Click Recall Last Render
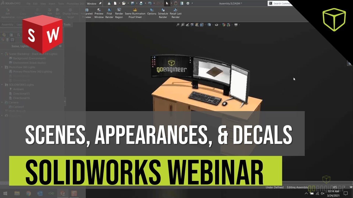The image size is (353, 198). (175, 13)
